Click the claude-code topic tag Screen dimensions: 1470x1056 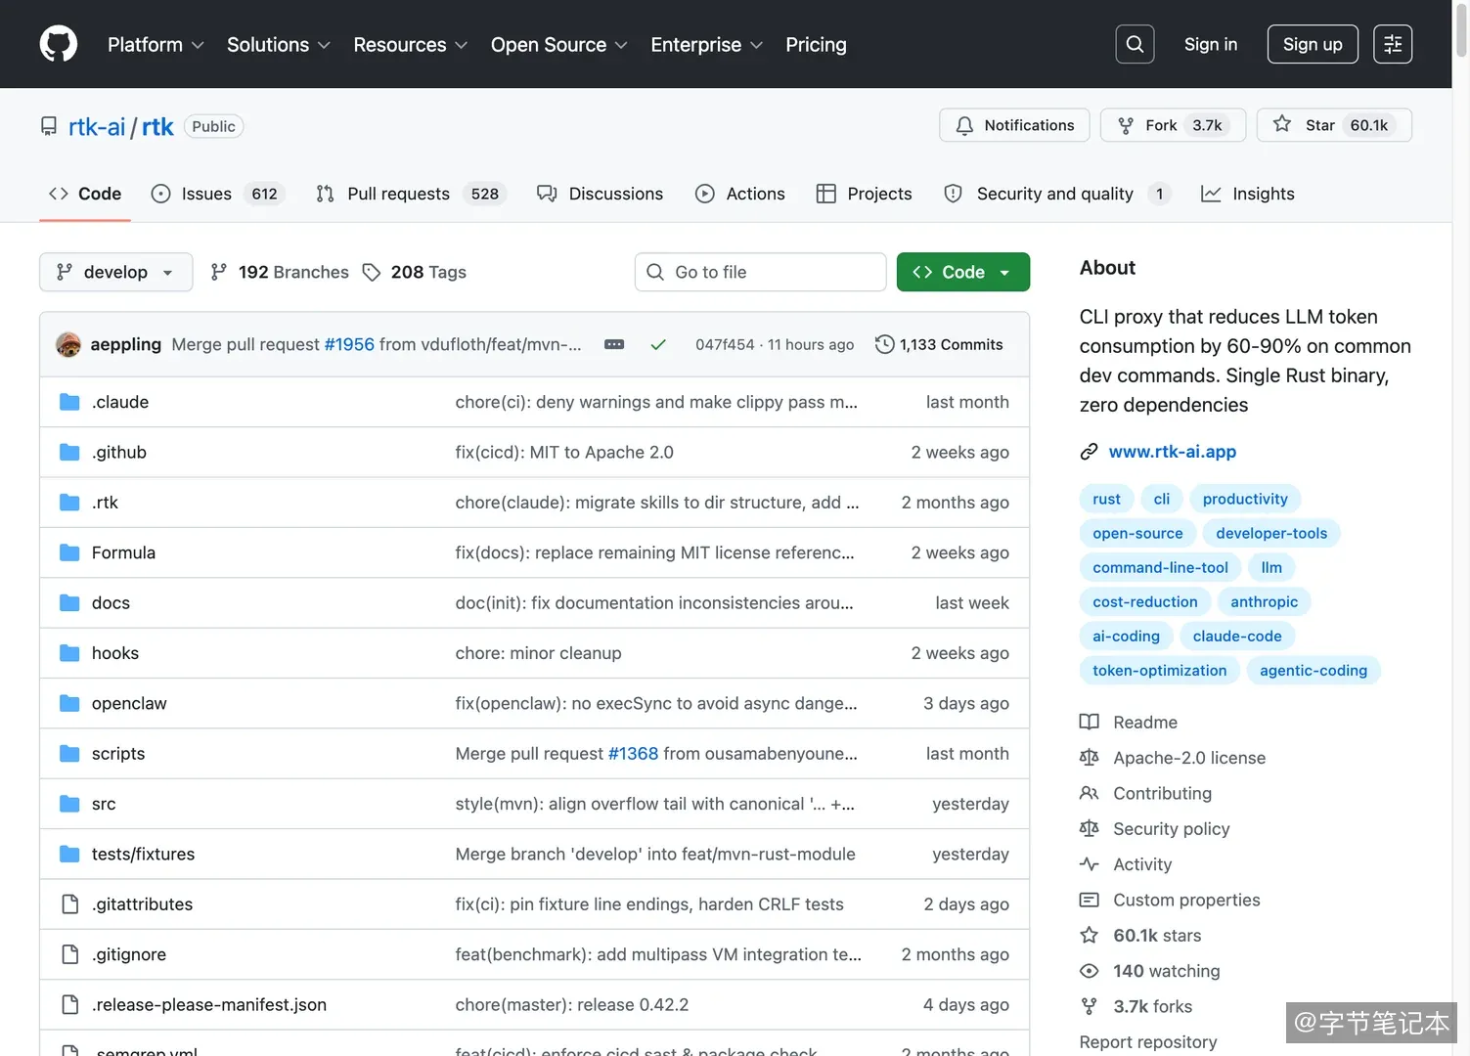click(1236, 636)
